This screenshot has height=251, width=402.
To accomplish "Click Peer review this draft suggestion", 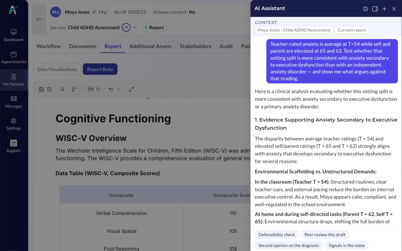I will point(325,235).
